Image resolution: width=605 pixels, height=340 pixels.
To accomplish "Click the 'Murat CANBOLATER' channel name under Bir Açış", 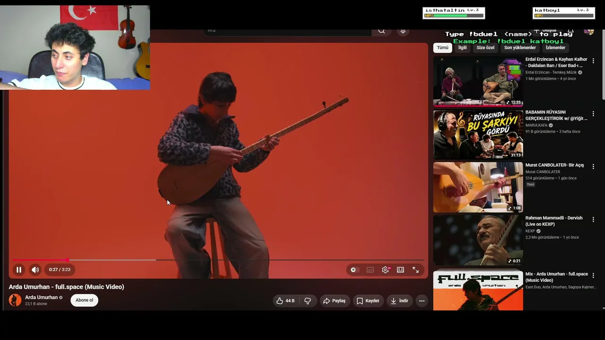I will (x=543, y=172).
